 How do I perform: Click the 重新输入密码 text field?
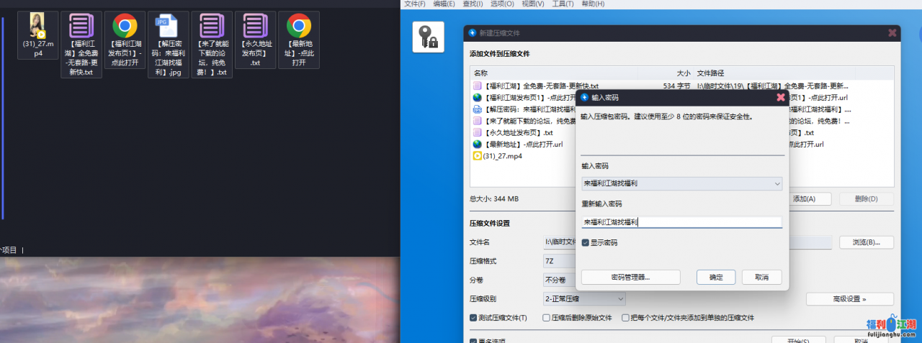681,222
